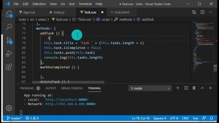Open the Run menu
This screenshot has height=123, width=219.
point(72,4)
